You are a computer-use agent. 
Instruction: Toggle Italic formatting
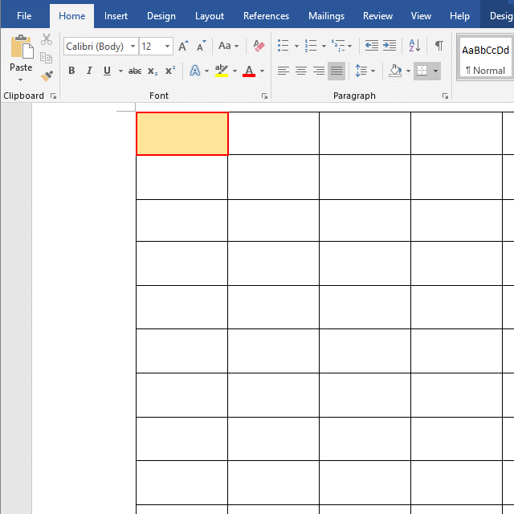pyautogui.click(x=89, y=71)
